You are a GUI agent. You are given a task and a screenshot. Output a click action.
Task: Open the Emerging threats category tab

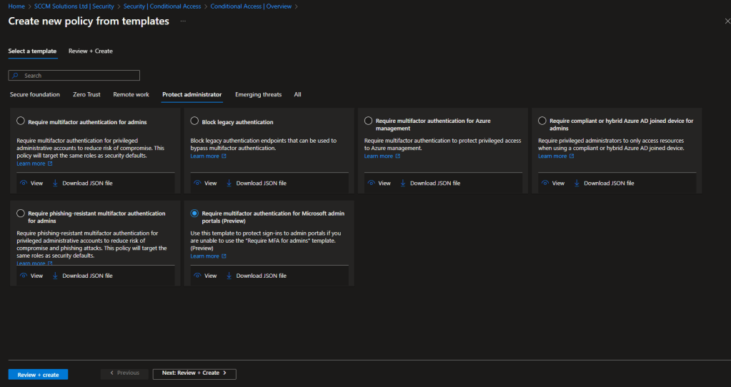[258, 94]
